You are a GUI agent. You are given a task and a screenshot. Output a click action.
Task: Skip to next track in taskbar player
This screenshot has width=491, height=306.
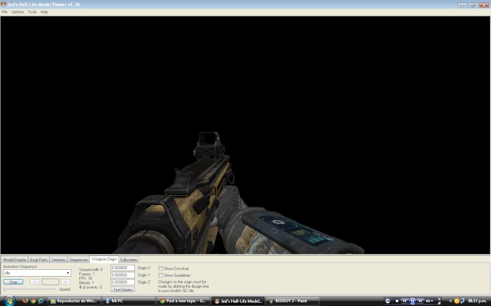(420, 301)
